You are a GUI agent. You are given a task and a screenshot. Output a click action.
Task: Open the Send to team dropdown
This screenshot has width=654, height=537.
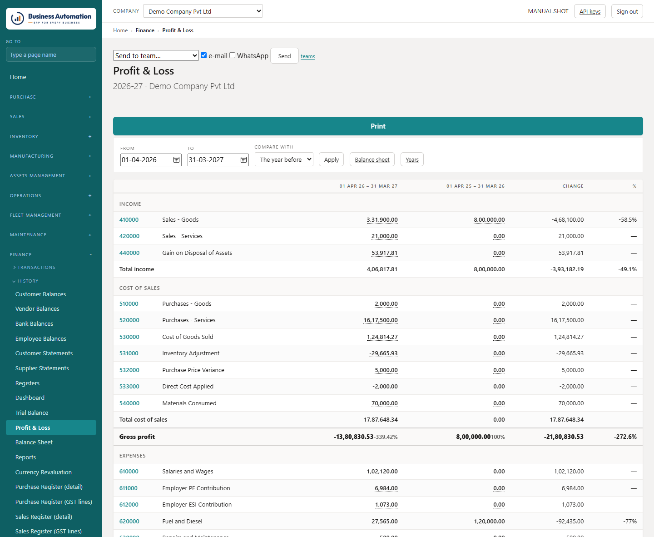pos(156,55)
